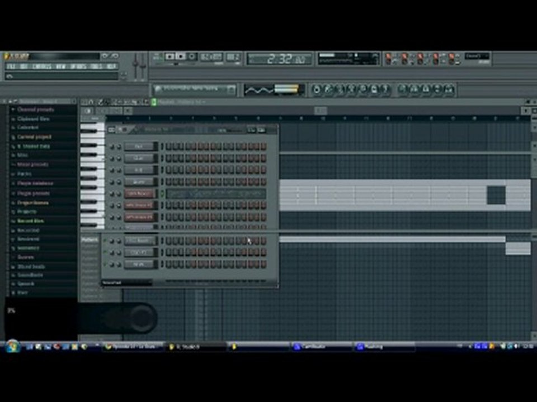Click graph editor icon in step sequencer title
This screenshot has width=537, height=402.
(251, 130)
